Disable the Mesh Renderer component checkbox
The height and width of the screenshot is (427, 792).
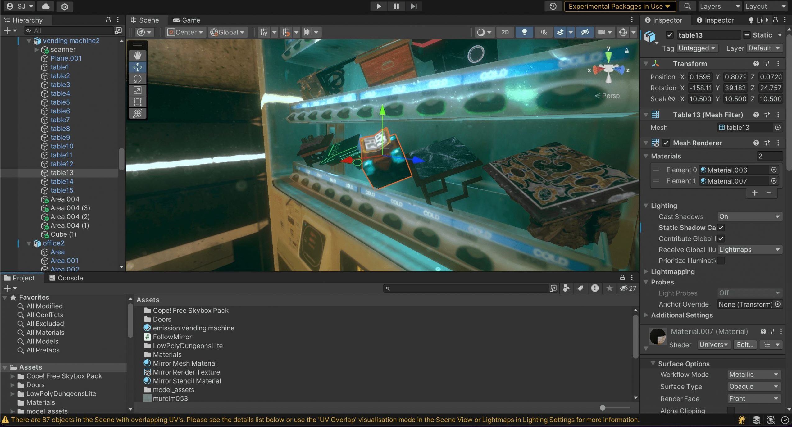click(x=666, y=143)
